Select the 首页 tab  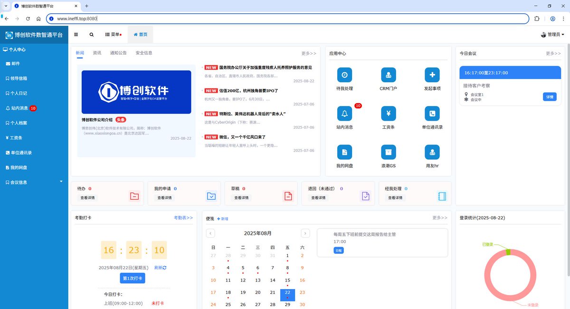point(141,35)
